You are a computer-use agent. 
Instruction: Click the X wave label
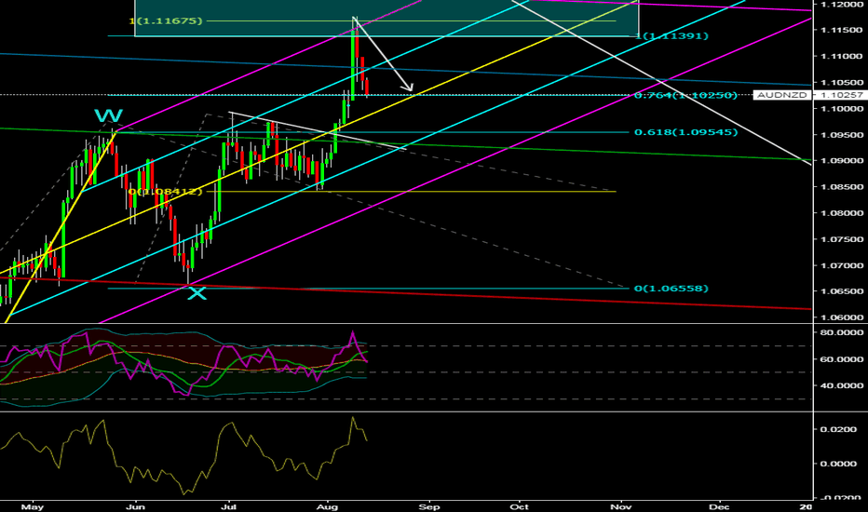(x=197, y=293)
